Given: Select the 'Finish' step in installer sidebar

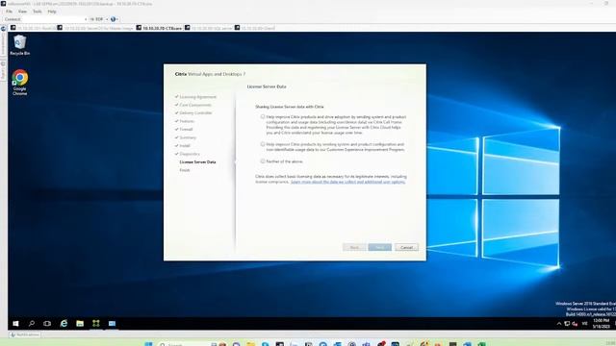Looking at the screenshot, I should click(185, 170).
